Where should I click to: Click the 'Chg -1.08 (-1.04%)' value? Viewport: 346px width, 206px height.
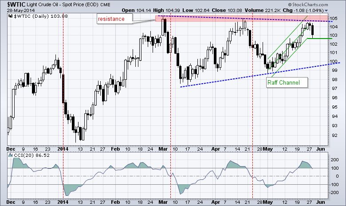coord(303,10)
